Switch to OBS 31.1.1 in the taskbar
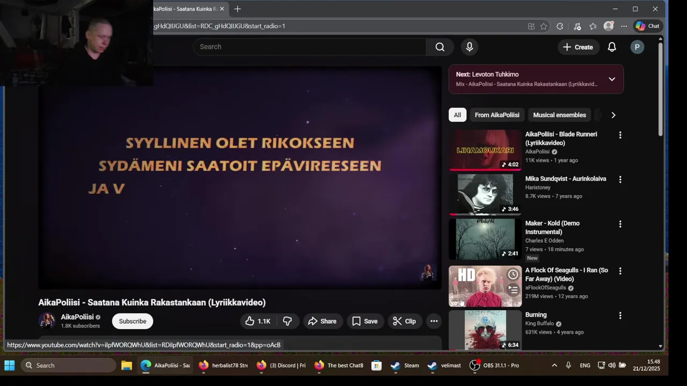 [x=494, y=366]
